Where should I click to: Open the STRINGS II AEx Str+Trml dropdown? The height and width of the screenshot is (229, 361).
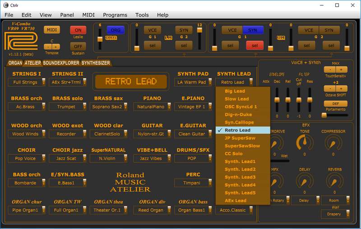pos(68,82)
